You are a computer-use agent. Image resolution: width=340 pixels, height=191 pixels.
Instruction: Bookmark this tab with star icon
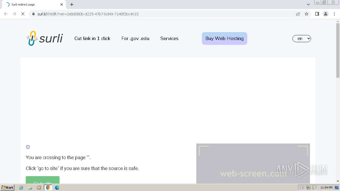tap(307, 14)
